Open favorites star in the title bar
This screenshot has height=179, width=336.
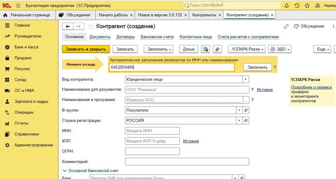307,5
